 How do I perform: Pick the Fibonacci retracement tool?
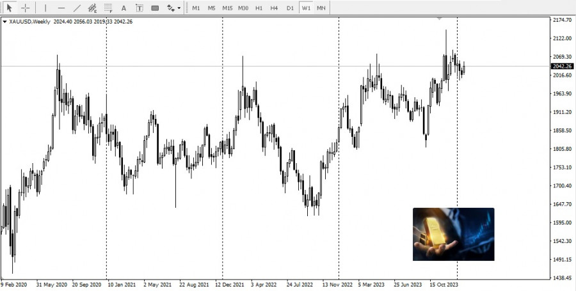[x=108, y=8]
